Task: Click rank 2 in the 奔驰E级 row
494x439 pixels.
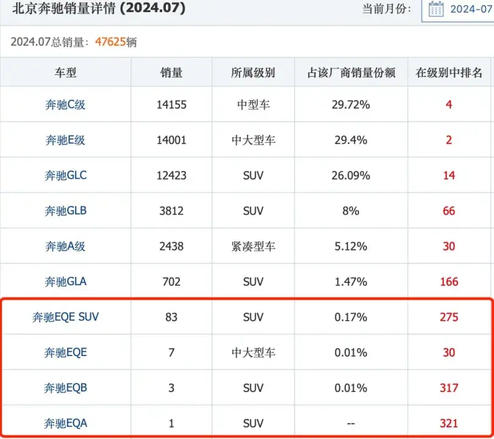Action: pyautogui.click(x=449, y=140)
